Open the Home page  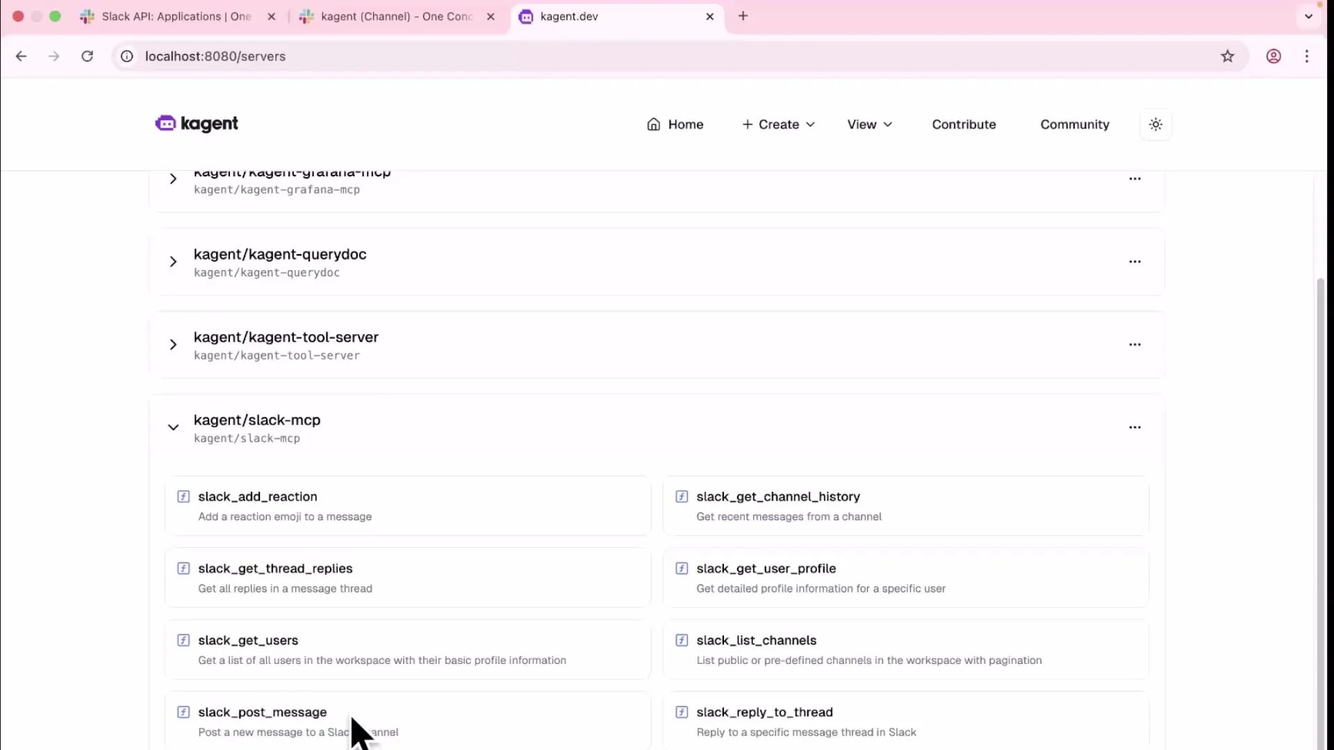click(x=675, y=124)
